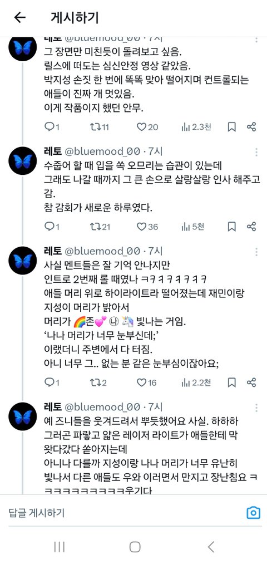This screenshot has height=564, width=267.
Task: Open more options on 예 즈니들을 tweet
Action: point(256,408)
